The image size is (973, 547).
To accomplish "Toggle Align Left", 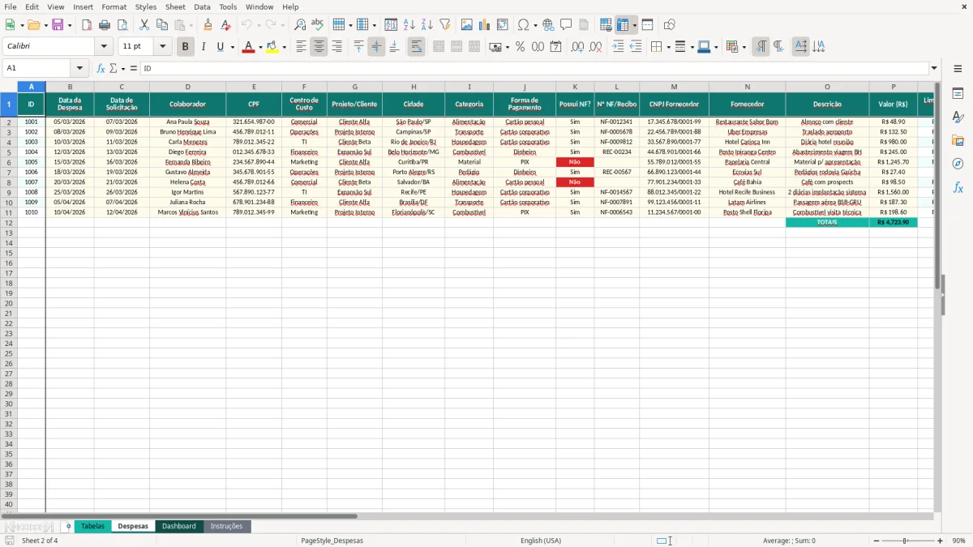I will pos(301,47).
